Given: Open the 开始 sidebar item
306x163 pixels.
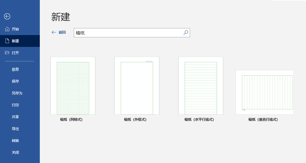Looking at the screenshot, I should (20, 29).
